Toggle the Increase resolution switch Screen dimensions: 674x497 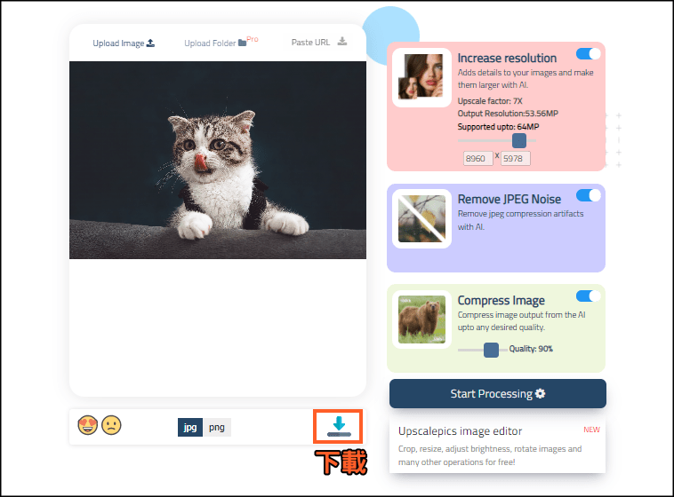click(x=588, y=53)
